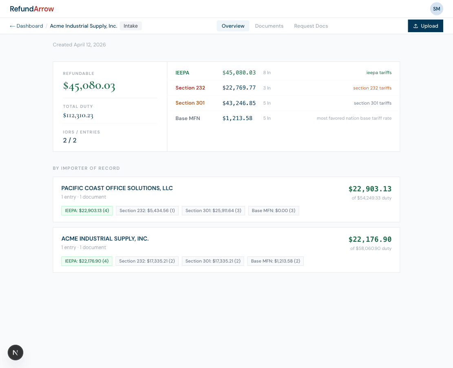This screenshot has width=453, height=368.
Task: Open the SM user avatar menu
Action: 436,9
